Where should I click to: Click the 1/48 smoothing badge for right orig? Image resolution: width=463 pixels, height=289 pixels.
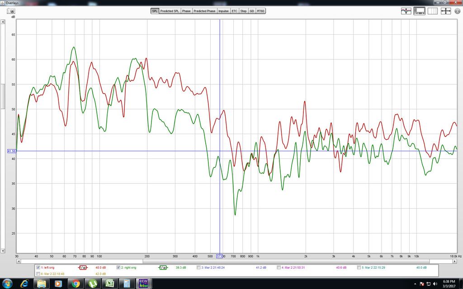[163, 268]
